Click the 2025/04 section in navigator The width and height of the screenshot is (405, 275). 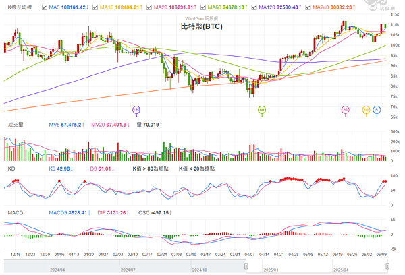[341, 270]
